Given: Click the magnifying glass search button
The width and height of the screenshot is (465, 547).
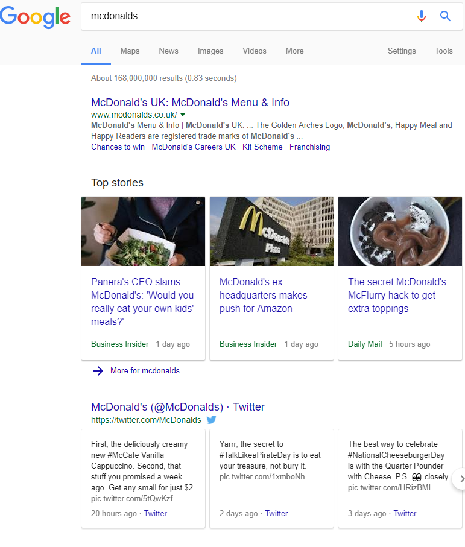Looking at the screenshot, I should coord(445,16).
